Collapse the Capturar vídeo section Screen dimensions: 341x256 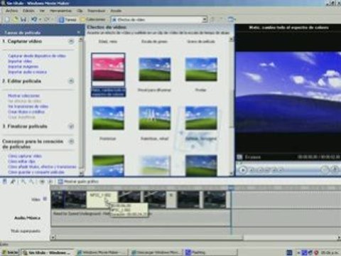tap(71, 41)
